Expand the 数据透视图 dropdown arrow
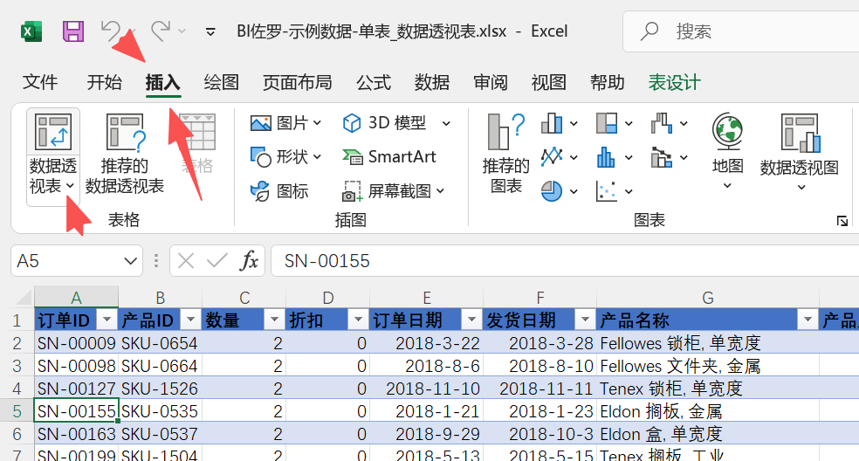This screenshot has height=461, width=859. 801,188
